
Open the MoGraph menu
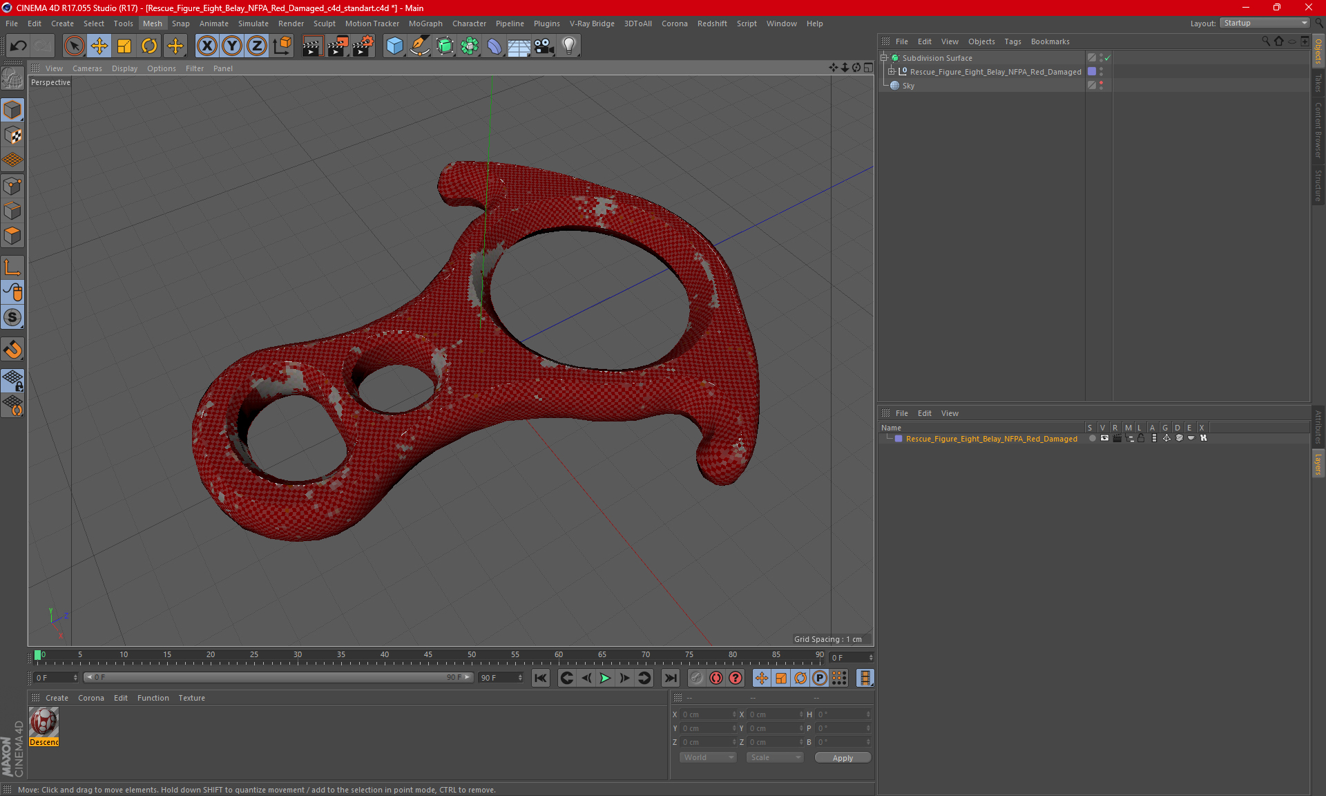[x=425, y=23]
